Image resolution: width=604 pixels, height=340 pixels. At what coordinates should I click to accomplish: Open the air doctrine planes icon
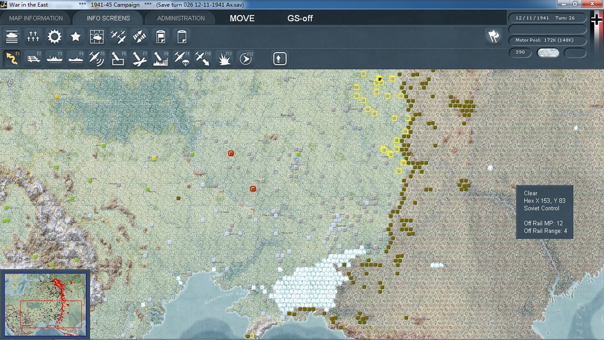[x=118, y=36]
